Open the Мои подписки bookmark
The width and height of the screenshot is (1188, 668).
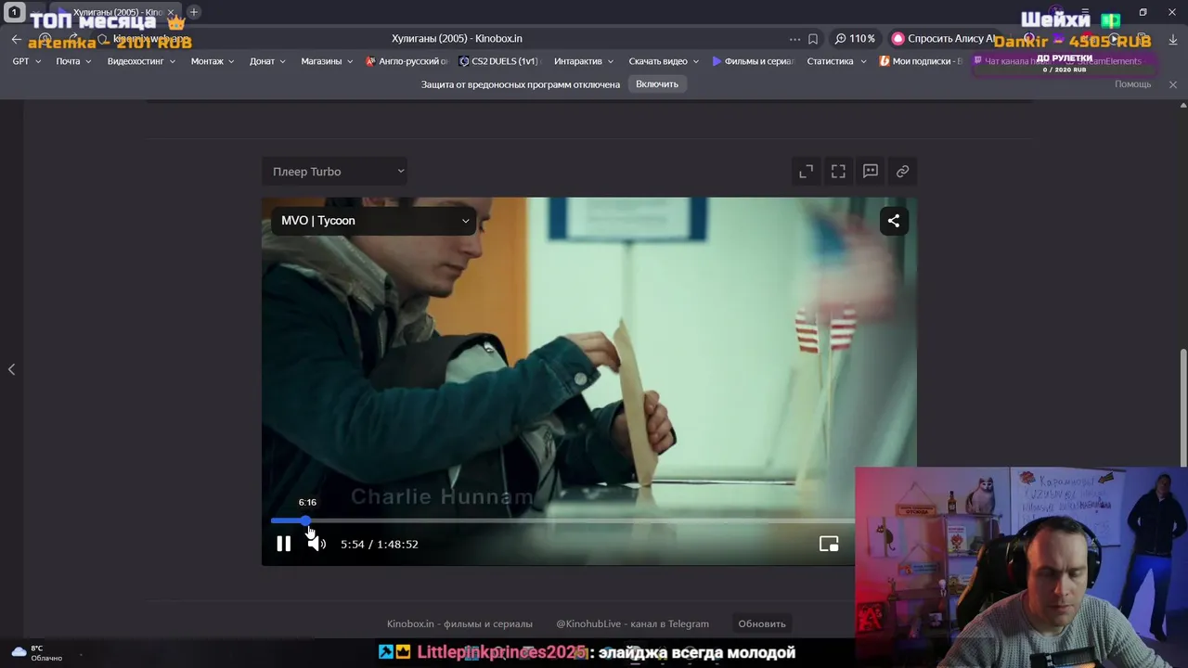coord(922,61)
